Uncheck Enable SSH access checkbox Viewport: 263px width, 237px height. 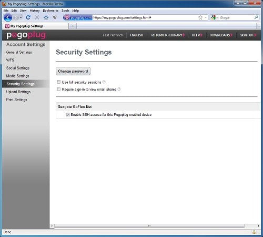pos(68,115)
